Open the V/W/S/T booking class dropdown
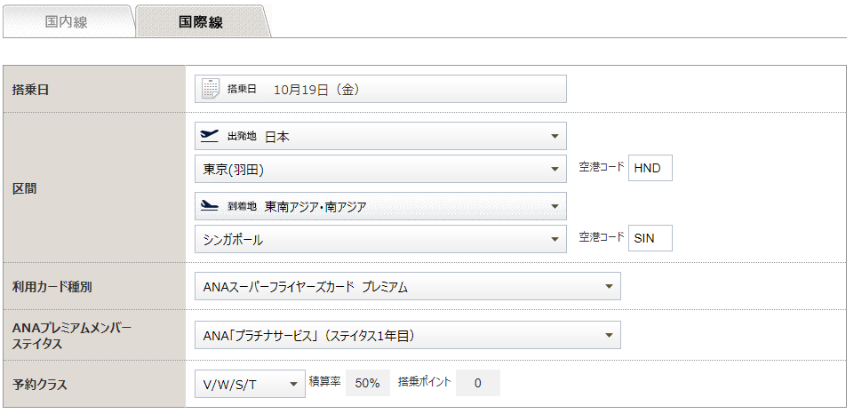Screen dimensions: 854x414 point(250,384)
